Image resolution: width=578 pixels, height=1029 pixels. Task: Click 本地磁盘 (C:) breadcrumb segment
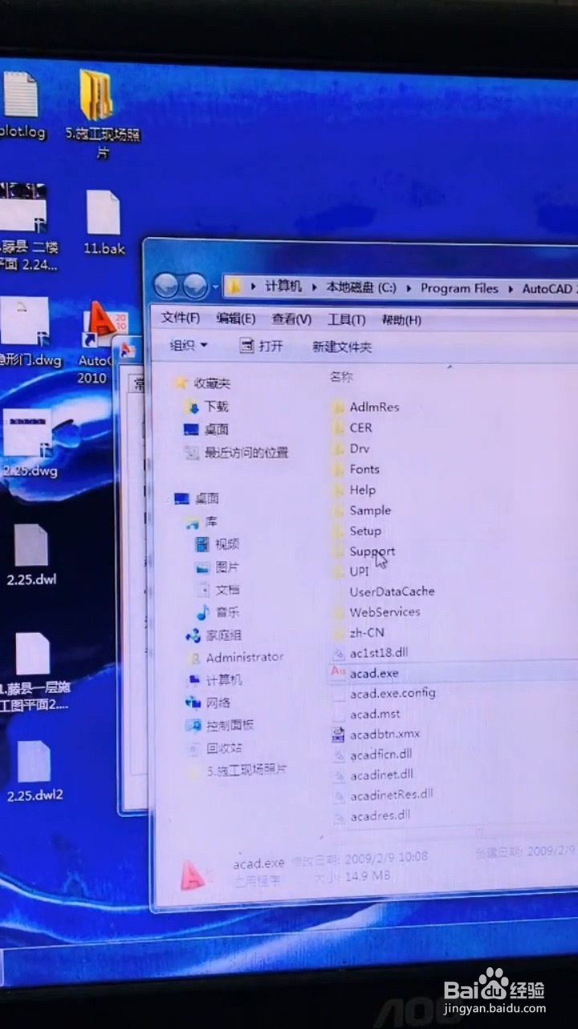point(361,288)
